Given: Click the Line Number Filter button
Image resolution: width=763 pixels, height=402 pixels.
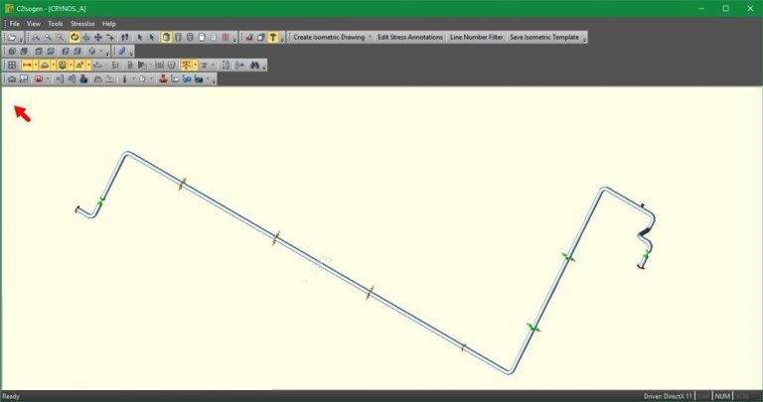Looking at the screenshot, I should pos(476,37).
